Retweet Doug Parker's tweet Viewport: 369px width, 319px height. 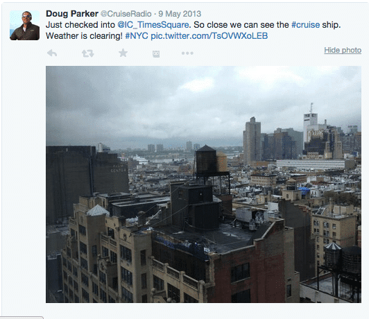click(88, 53)
